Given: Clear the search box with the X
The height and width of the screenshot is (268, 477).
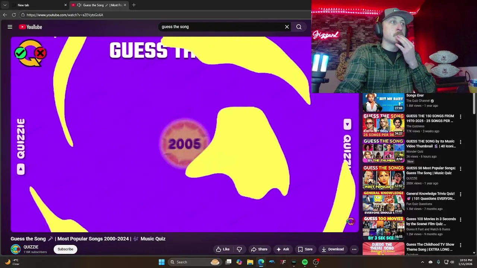Looking at the screenshot, I should 287,27.
